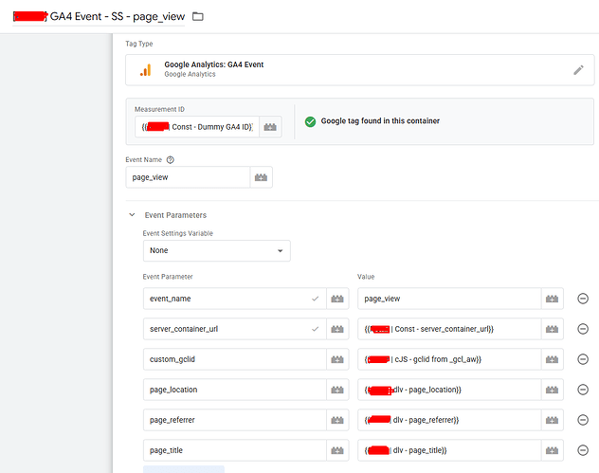This screenshot has height=473, width=599.
Task: Open variable picker beside page_location parameter
Action: [337, 390]
